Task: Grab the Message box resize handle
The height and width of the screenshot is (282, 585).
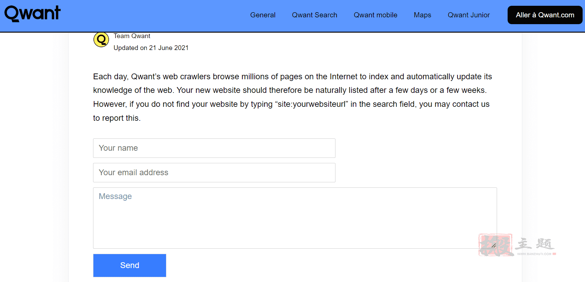Action: (494, 245)
